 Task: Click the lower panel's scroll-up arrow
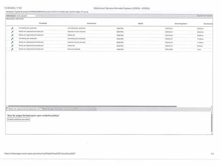point(212,112)
